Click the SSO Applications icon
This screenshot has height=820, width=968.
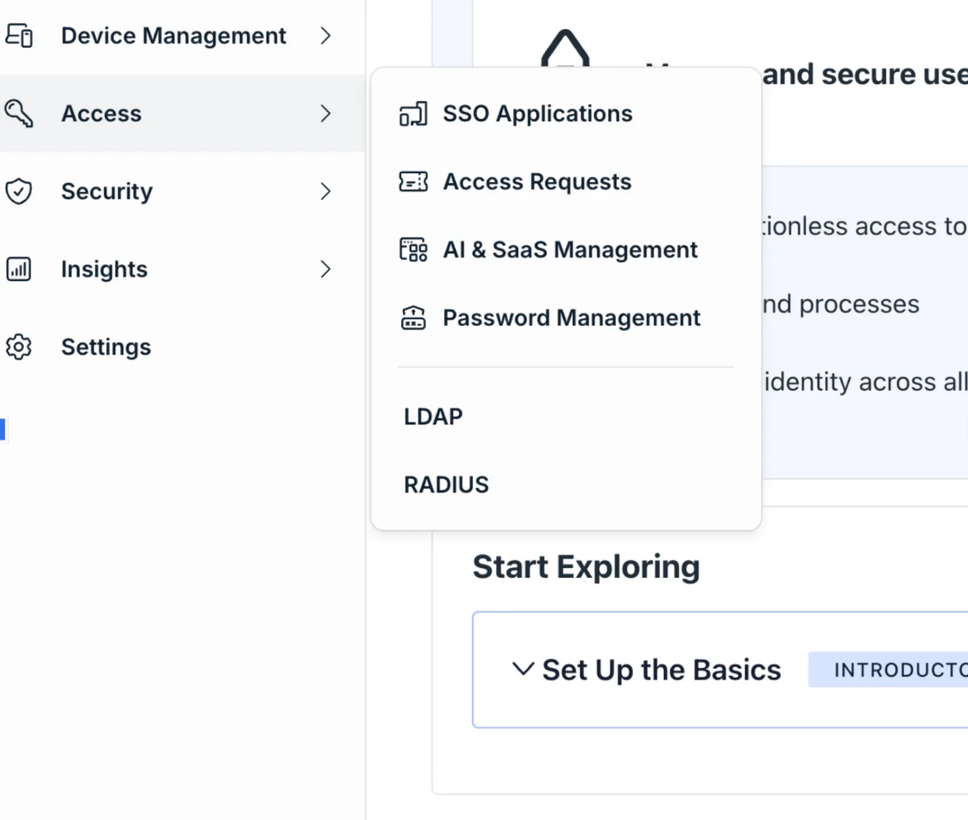[414, 114]
